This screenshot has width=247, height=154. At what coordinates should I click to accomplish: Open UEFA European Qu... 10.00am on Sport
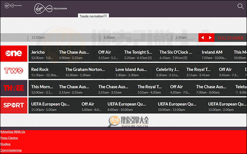(x=177, y=106)
